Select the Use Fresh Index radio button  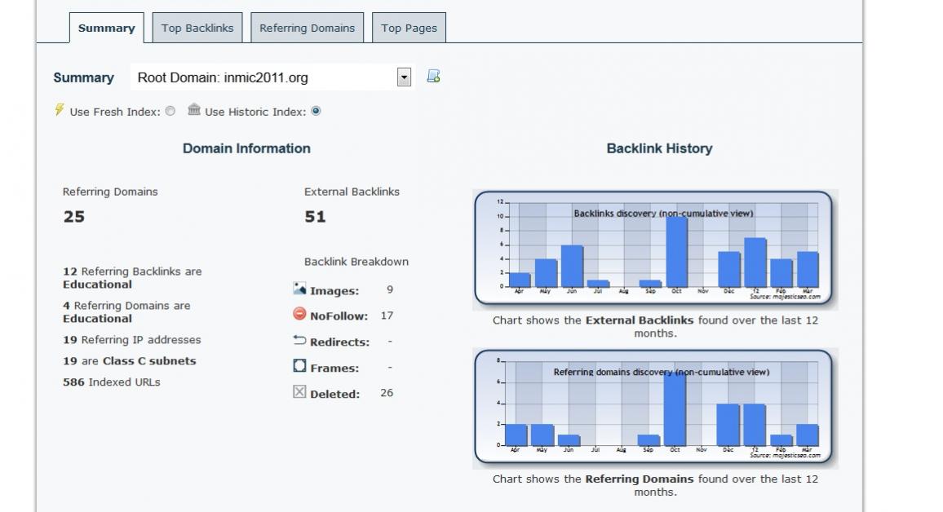170,112
